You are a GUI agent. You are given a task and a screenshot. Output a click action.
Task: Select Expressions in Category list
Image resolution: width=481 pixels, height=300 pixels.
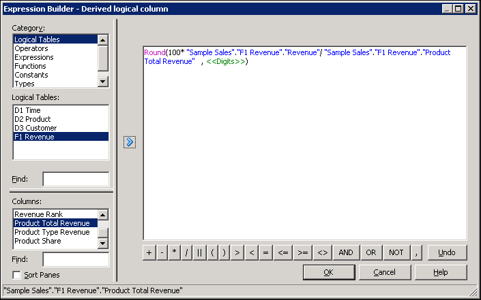click(x=55, y=57)
